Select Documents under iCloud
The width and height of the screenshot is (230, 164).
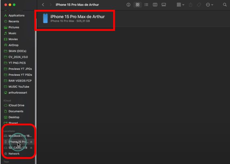pos(16,111)
